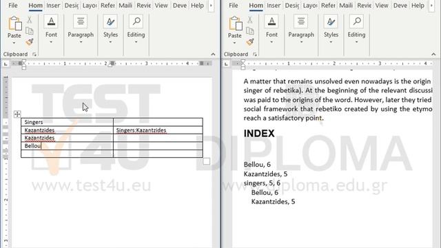Image resolution: width=441 pixels, height=248 pixels.
Task: Open Developer tab in right window
Action: coord(400,6)
